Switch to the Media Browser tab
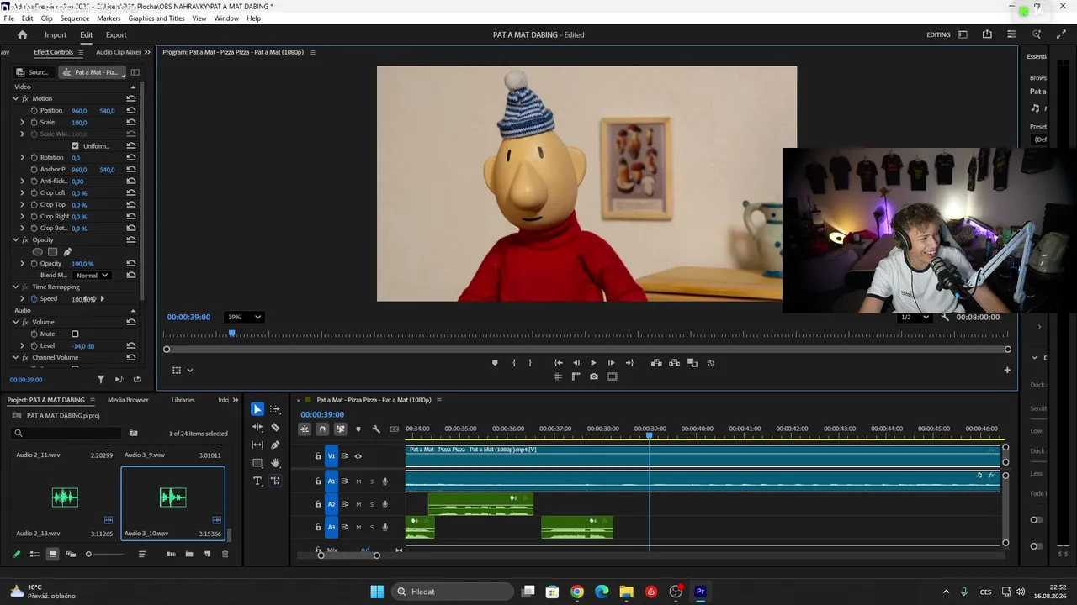The height and width of the screenshot is (605, 1077). 128,400
